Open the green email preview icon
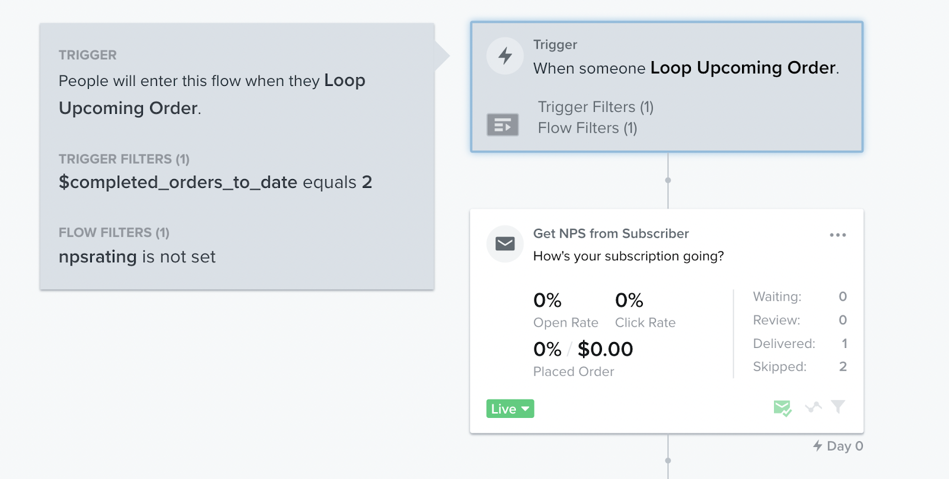Screen dimensions: 949x479 click(782, 408)
